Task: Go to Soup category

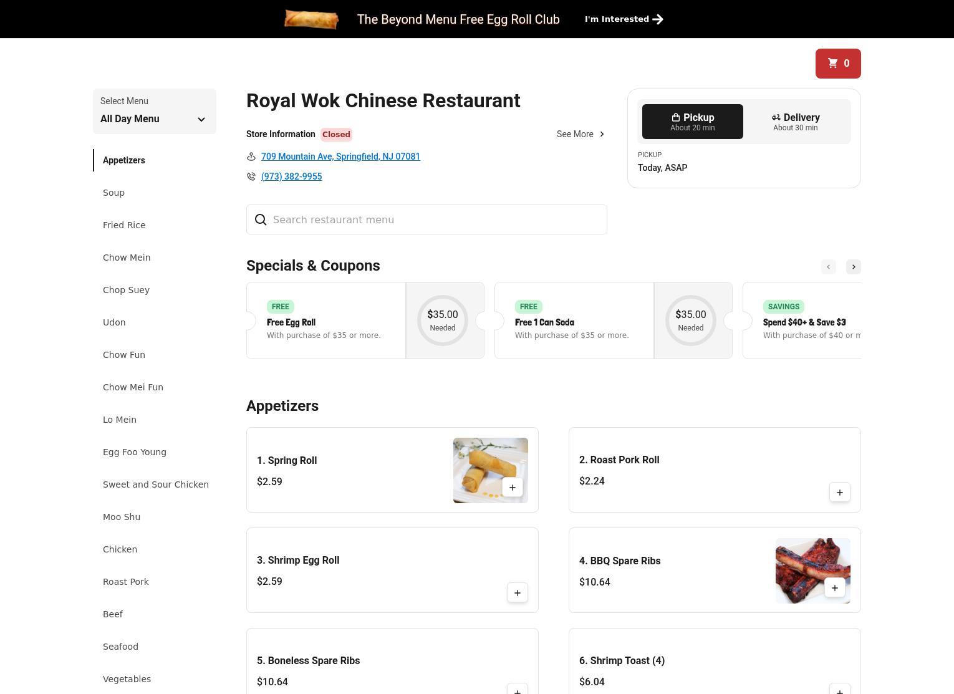Action: (113, 193)
